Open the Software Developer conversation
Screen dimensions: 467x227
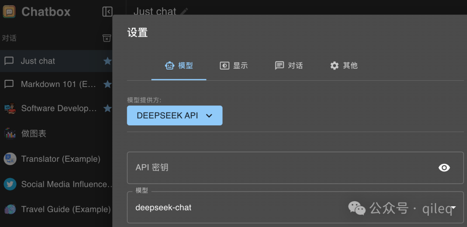56,108
